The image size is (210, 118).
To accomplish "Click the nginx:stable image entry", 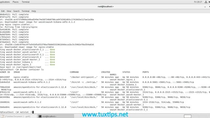I will 21,77.
